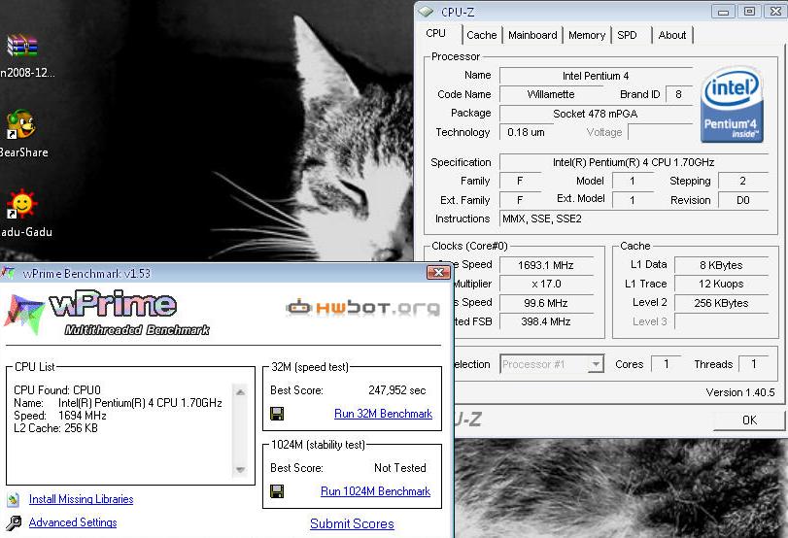Click the OK button in CPU-Z
Screen dimensions: 788x538
click(749, 420)
